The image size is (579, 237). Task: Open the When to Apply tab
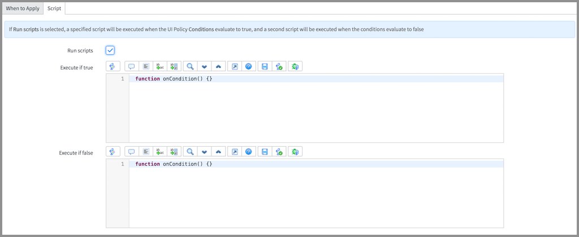[x=23, y=8]
